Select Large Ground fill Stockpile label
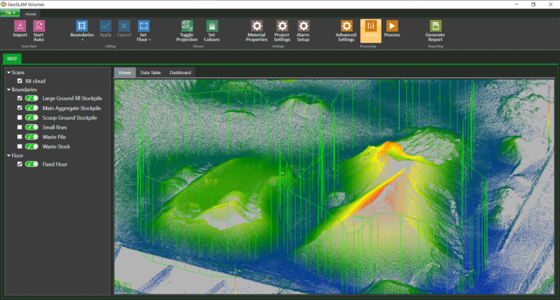The height and width of the screenshot is (300, 560). [x=72, y=98]
